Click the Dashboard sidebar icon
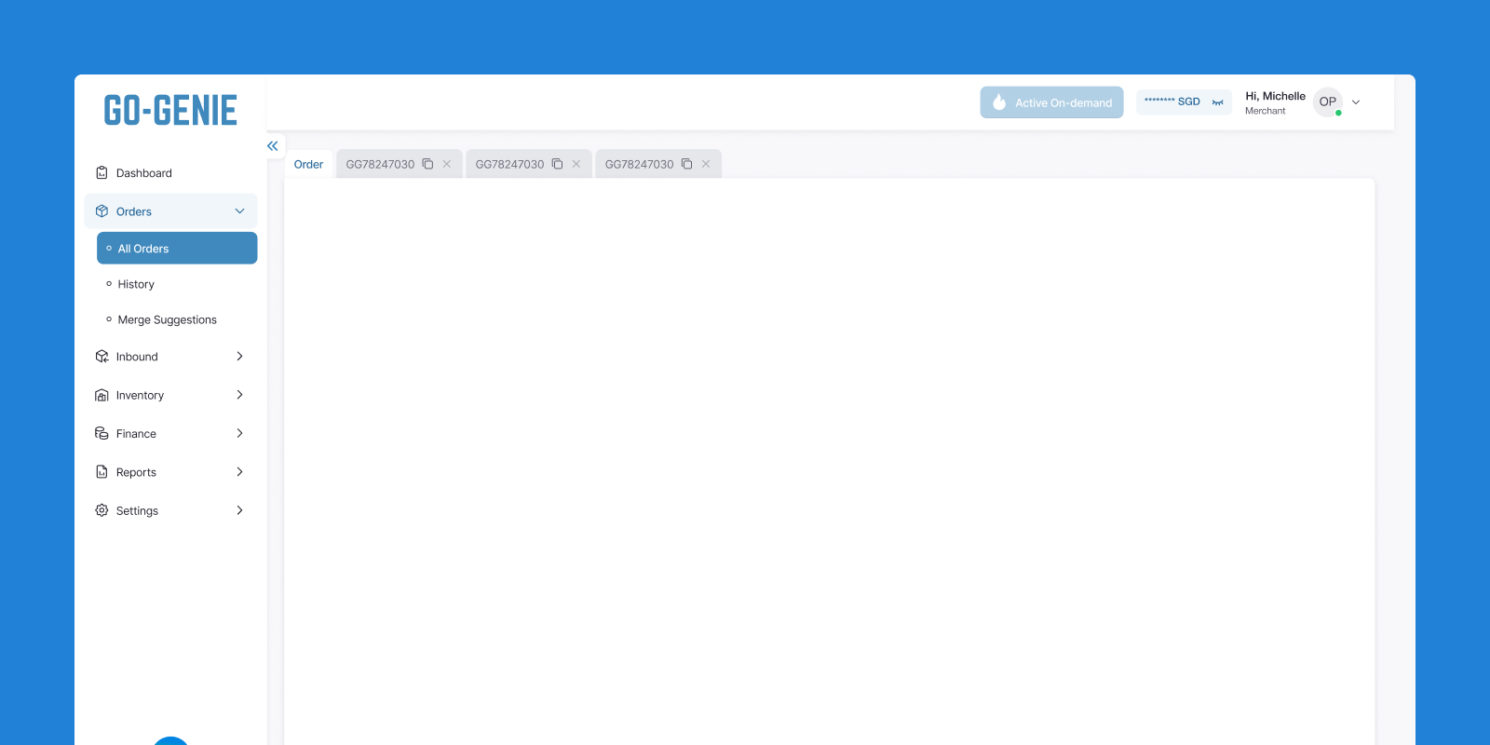Image resolution: width=1490 pixels, height=745 pixels. click(x=102, y=173)
